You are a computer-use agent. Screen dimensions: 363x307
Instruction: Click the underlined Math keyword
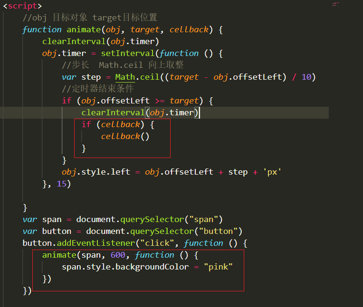coord(125,77)
